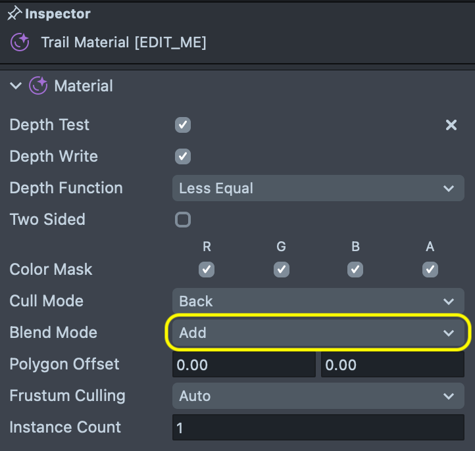
Task: Open the Cull Mode dropdown
Action: point(318,301)
